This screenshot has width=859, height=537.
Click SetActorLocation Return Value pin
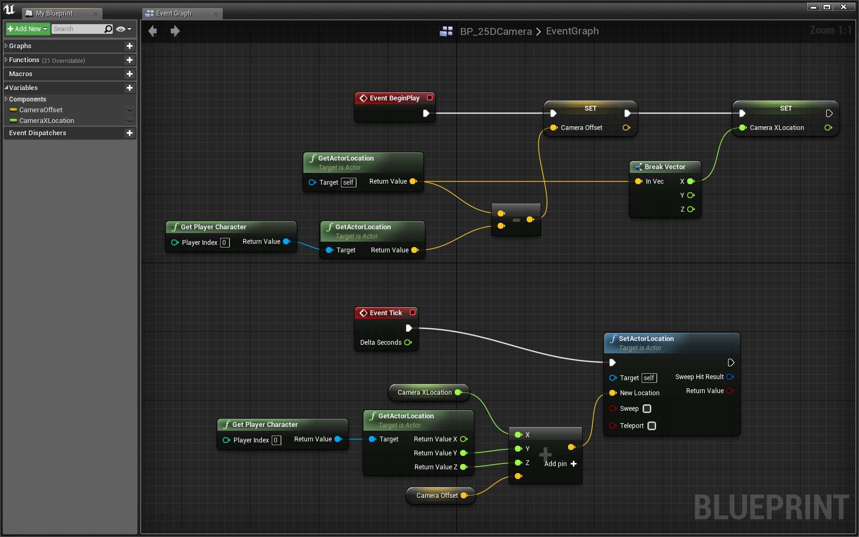coord(730,391)
